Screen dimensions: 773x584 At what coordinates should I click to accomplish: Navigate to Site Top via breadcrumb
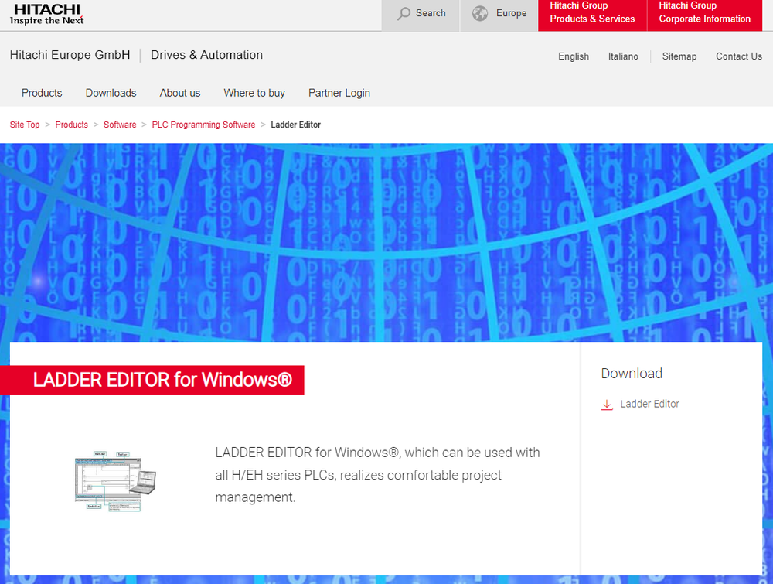(x=24, y=125)
